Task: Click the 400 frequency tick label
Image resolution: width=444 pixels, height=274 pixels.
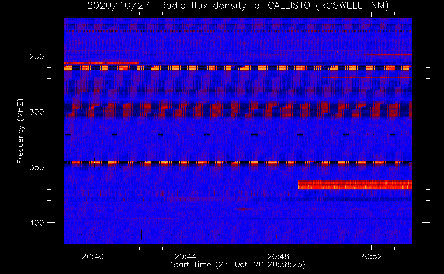Action: (x=37, y=223)
